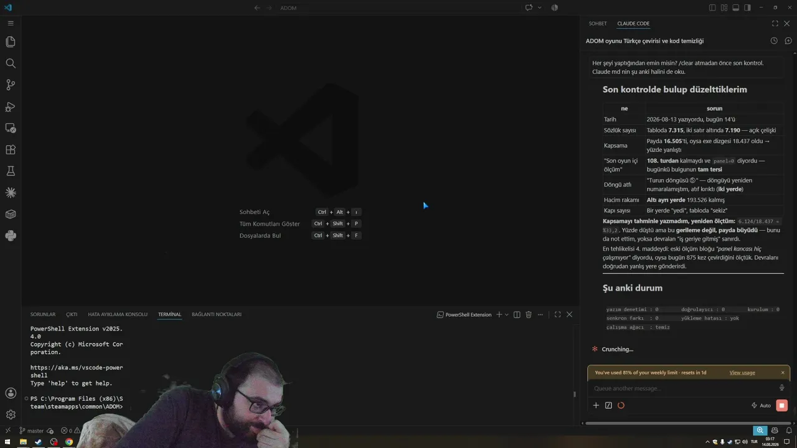Open the Testing flask view
Image resolution: width=797 pixels, height=448 pixels.
pyautogui.click(x=11, y=171)
